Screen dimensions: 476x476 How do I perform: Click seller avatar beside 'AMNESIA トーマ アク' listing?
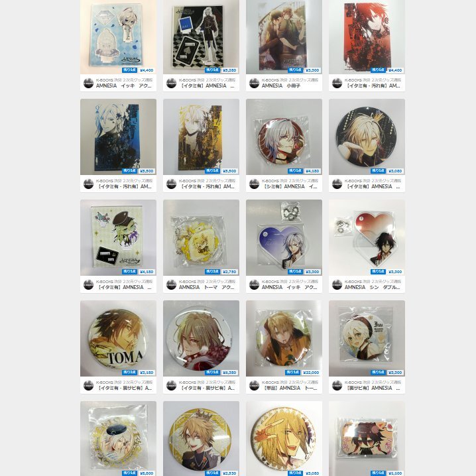pos(171,285)
